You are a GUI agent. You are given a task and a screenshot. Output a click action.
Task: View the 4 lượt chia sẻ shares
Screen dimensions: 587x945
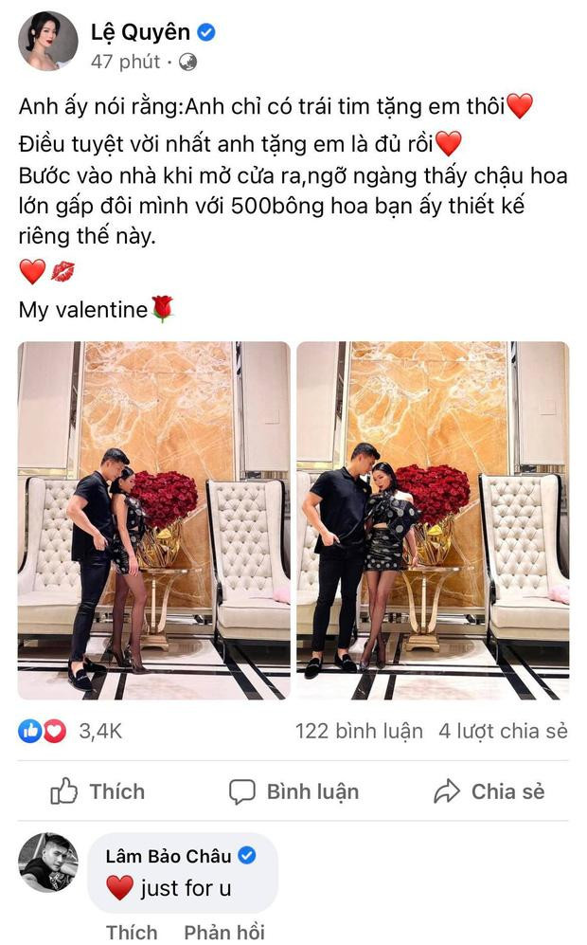point(503,731)
